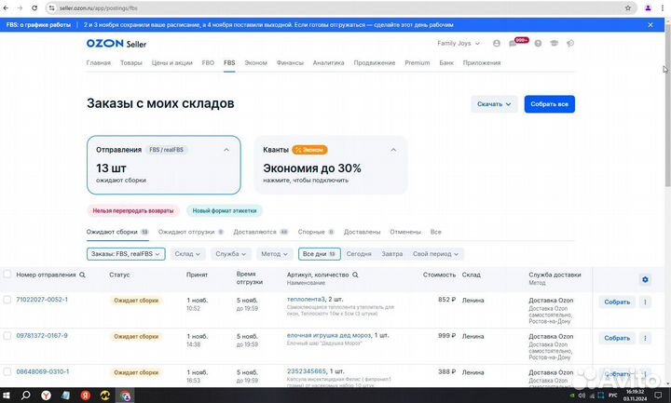Open Windows taskbar search
Screen dimensions: 671x403
26,396
